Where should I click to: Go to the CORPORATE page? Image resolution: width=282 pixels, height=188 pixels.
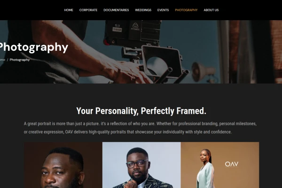click(x=88, y=10)
